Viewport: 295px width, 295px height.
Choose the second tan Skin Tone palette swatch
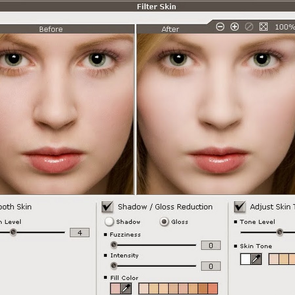click(x=284, y=259)
